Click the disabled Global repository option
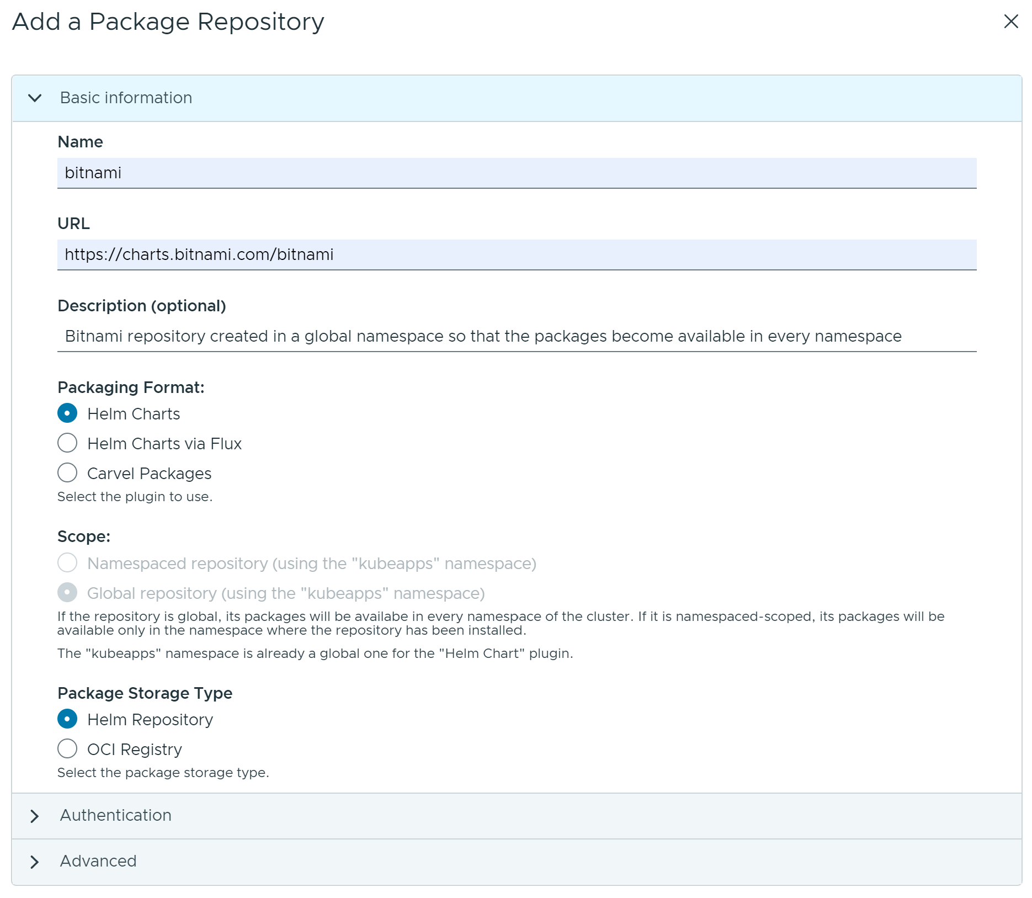1032x898 pixels. [67, 592]
